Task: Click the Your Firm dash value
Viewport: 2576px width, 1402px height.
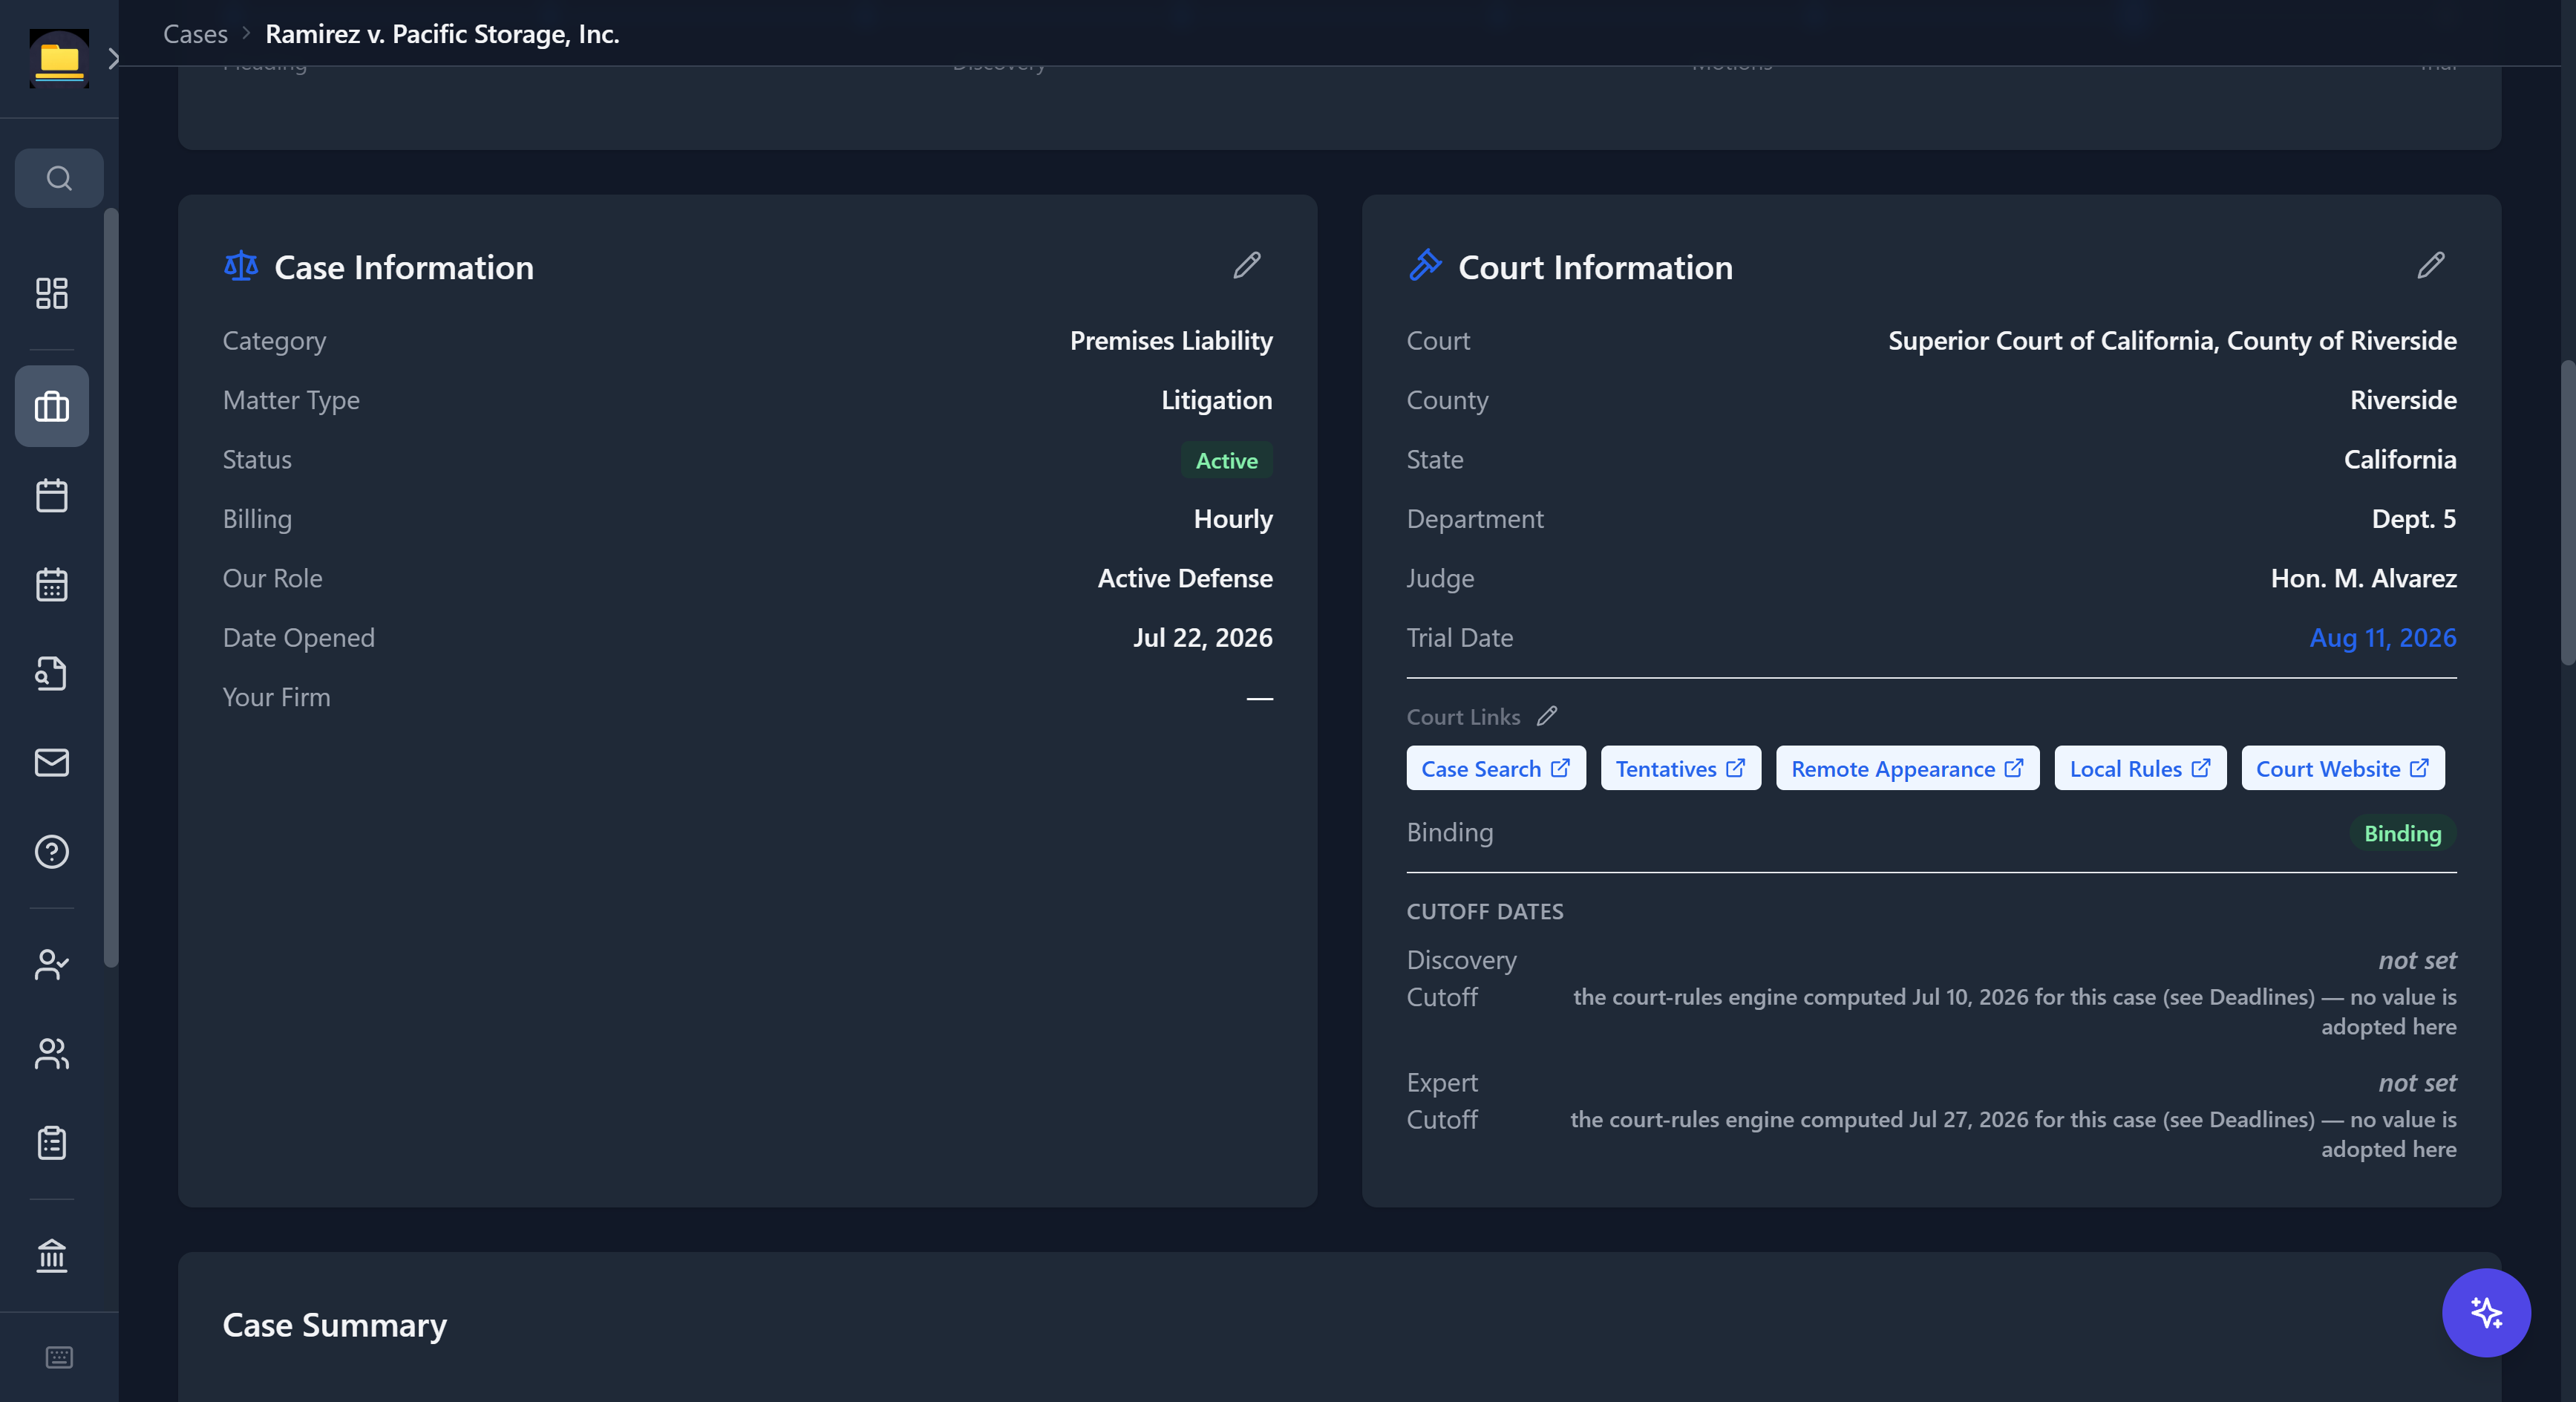Action: [1260, 698]
